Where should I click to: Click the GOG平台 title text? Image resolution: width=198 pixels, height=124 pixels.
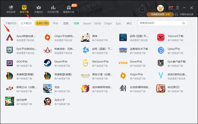(22, 62)
